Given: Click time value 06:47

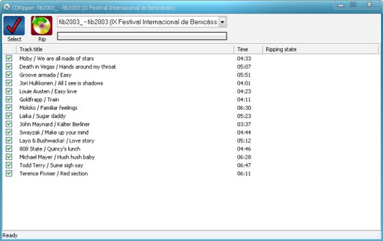Looking at the screenshot, I should [x=244, y=166].
